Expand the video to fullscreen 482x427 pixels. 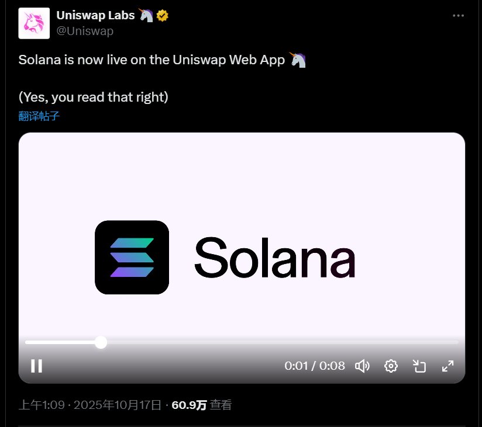[x=447, y=366]
